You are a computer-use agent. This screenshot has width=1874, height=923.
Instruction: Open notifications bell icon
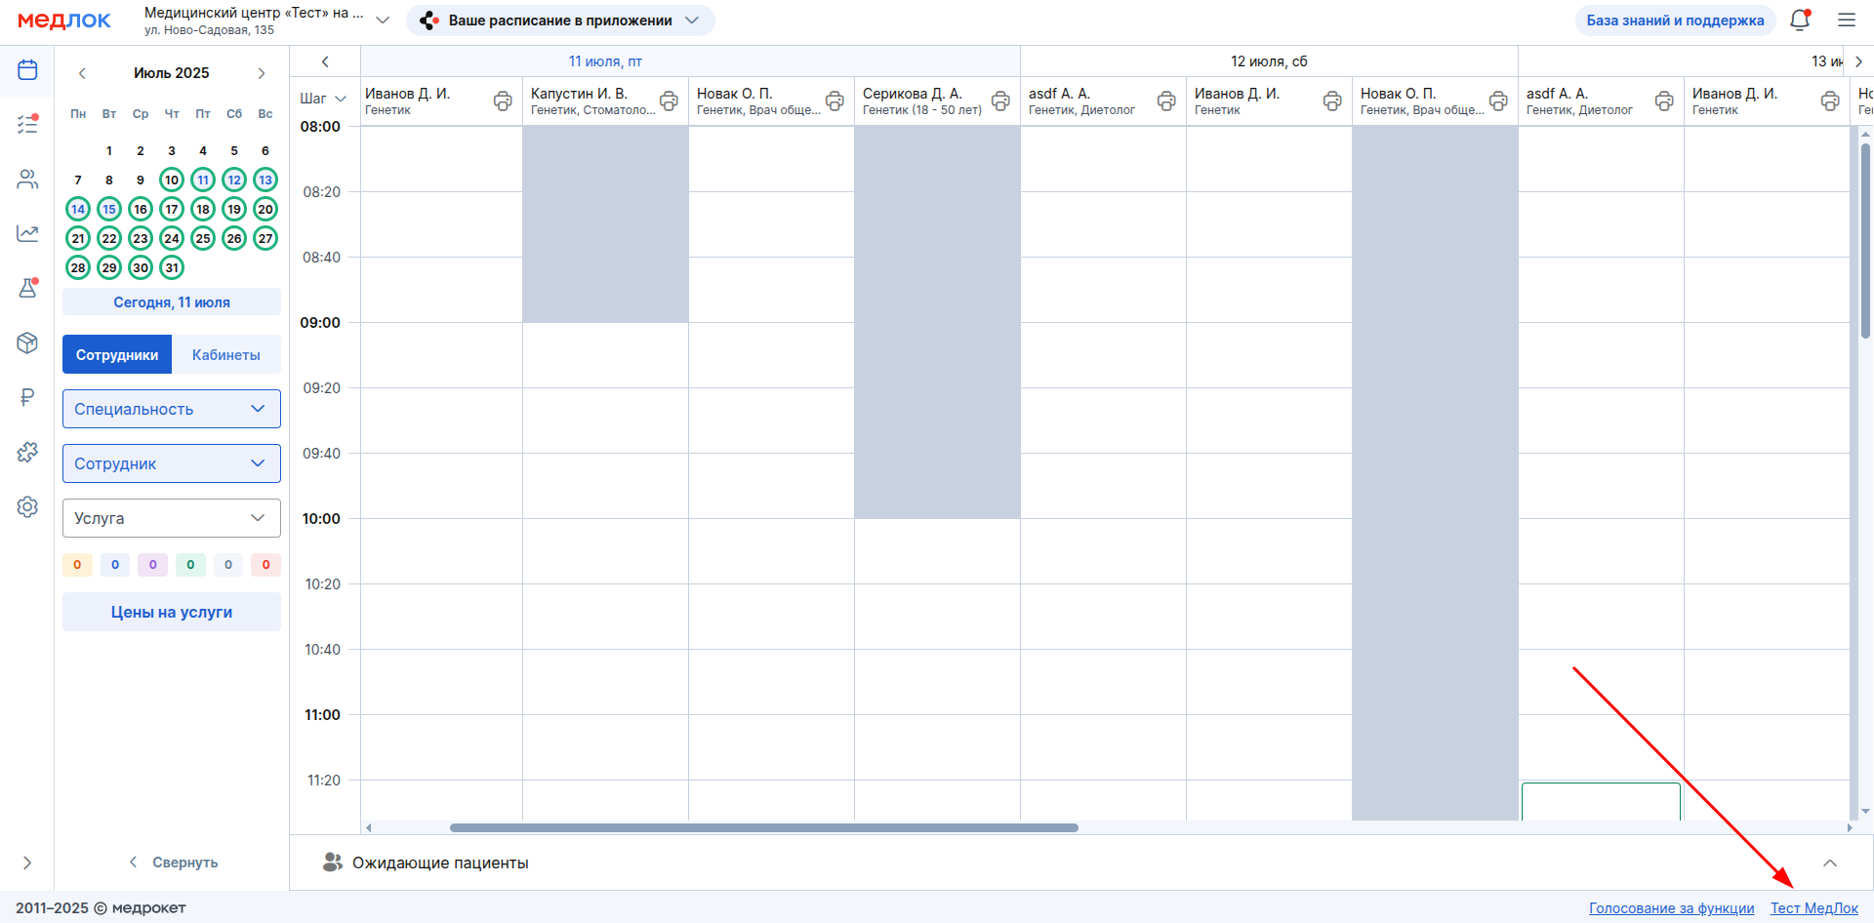point(1800,20)
